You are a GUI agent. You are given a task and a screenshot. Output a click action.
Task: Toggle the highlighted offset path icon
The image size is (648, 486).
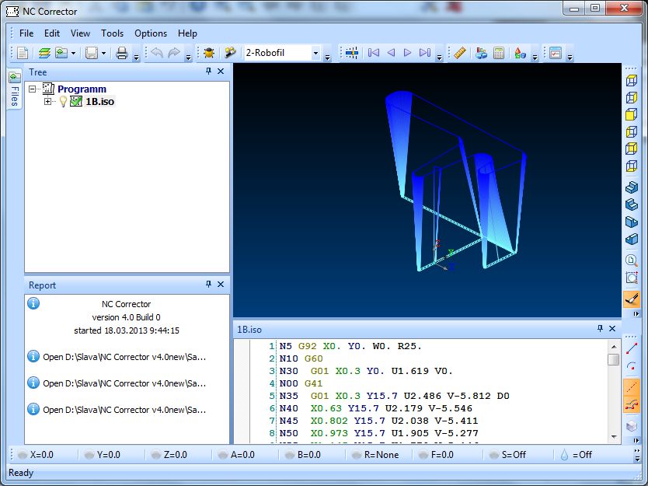tap(631, 404)
